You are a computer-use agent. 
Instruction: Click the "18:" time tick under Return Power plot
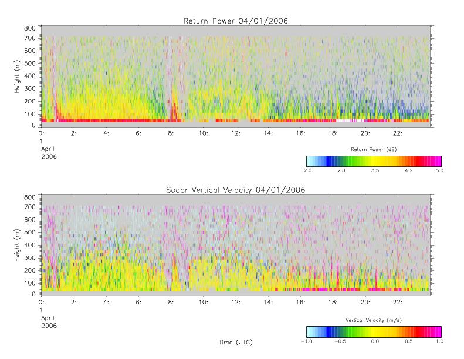coord(333,133)
